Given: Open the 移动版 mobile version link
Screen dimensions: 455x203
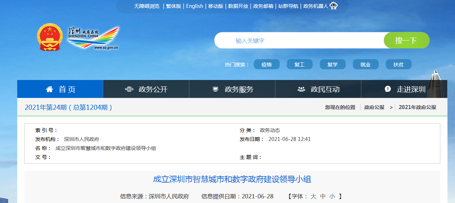Looking at the screenshot, I should click(x=216, y=6).
